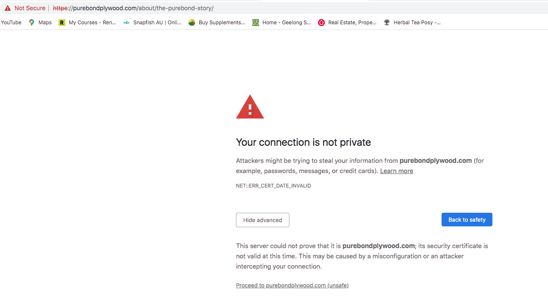548x298 pixels.
Task: Open the YouTube bookmark
Action: point(11,23)
